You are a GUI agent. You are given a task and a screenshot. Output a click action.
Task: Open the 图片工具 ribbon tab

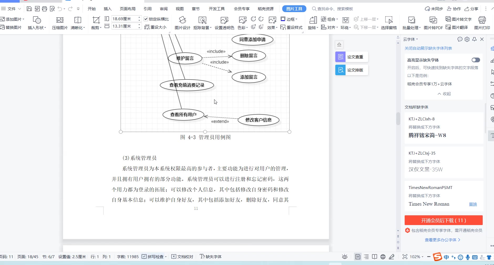(x=294, y=9)
